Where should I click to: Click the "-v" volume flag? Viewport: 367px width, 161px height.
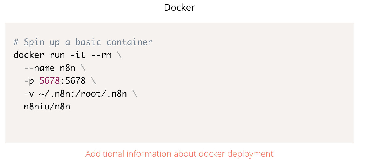click(x=29, y=94)
